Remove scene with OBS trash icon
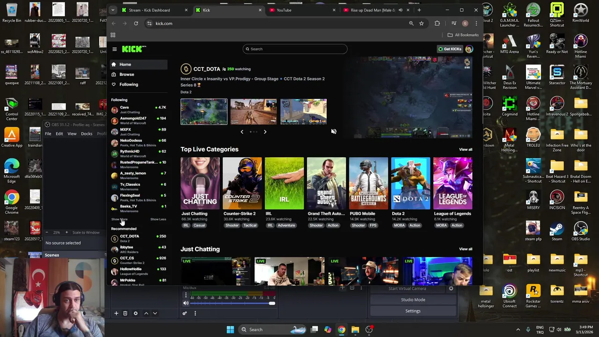Image resolution: width=599 pixels, height=337 pixels. (x=125, y=314)
